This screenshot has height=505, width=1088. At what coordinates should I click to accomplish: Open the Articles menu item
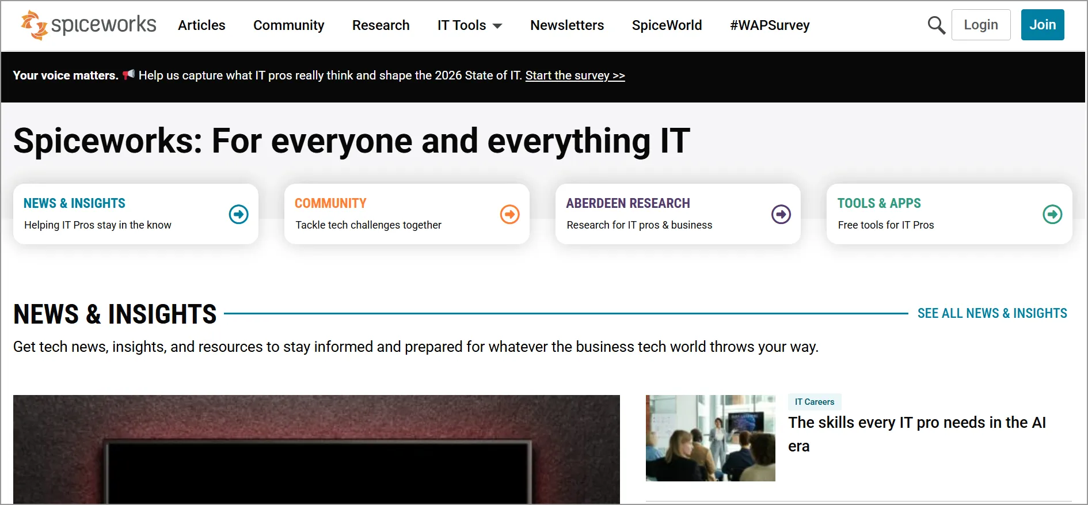tap(201, 25)
